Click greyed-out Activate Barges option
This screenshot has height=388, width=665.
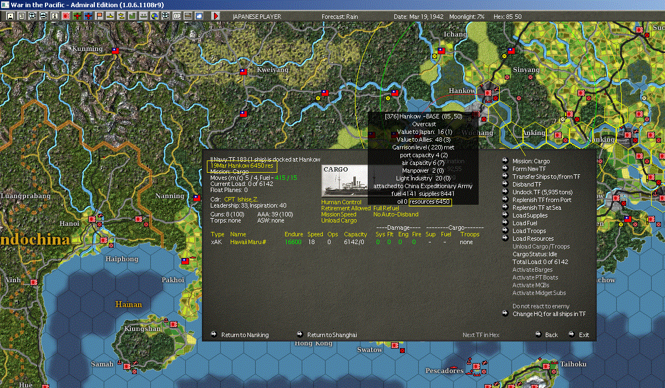[532, 270]
